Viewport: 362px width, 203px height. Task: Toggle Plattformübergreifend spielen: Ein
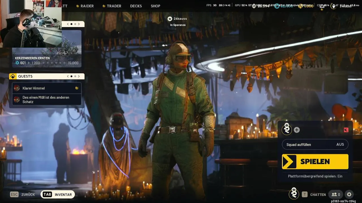[x=315, y=176]
